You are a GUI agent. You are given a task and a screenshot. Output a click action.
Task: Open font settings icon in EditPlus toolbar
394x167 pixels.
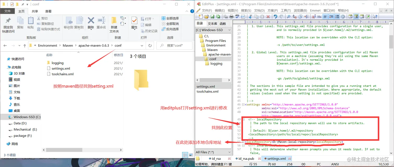(313, 16)
